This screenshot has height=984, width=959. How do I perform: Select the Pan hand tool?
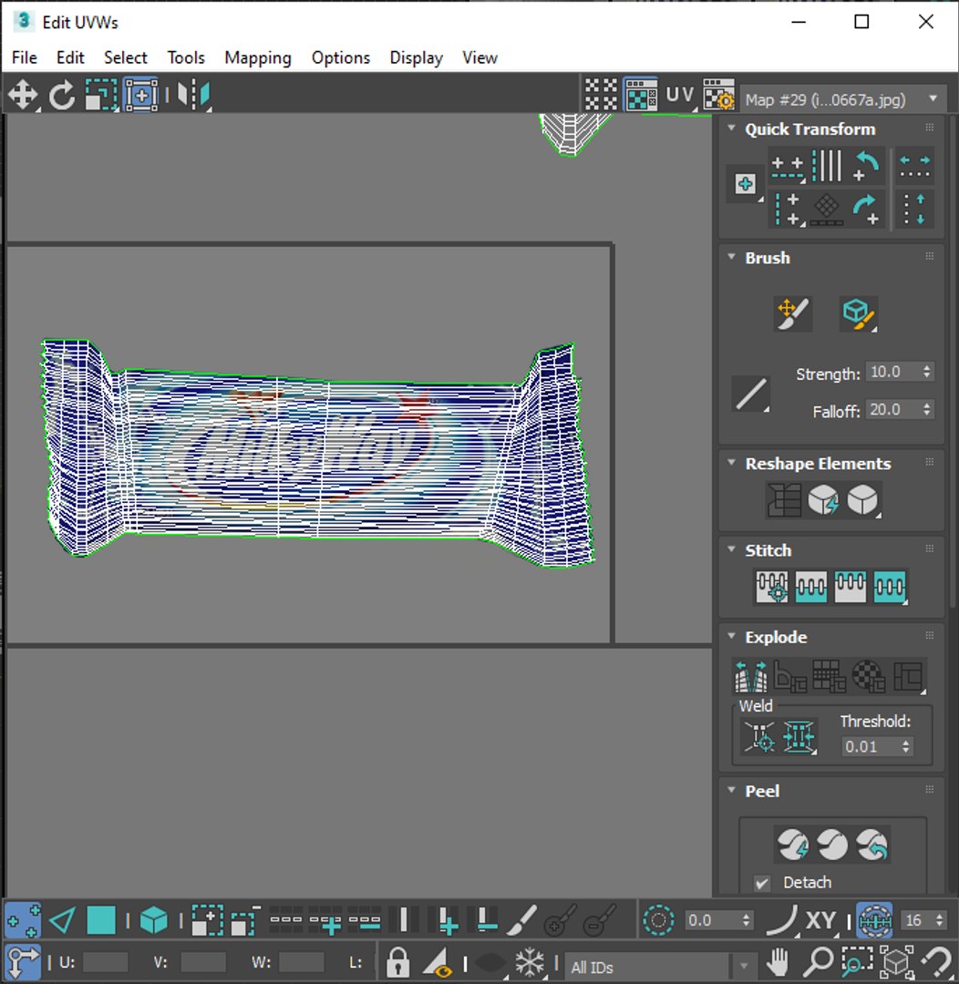[x=778, y=961]
